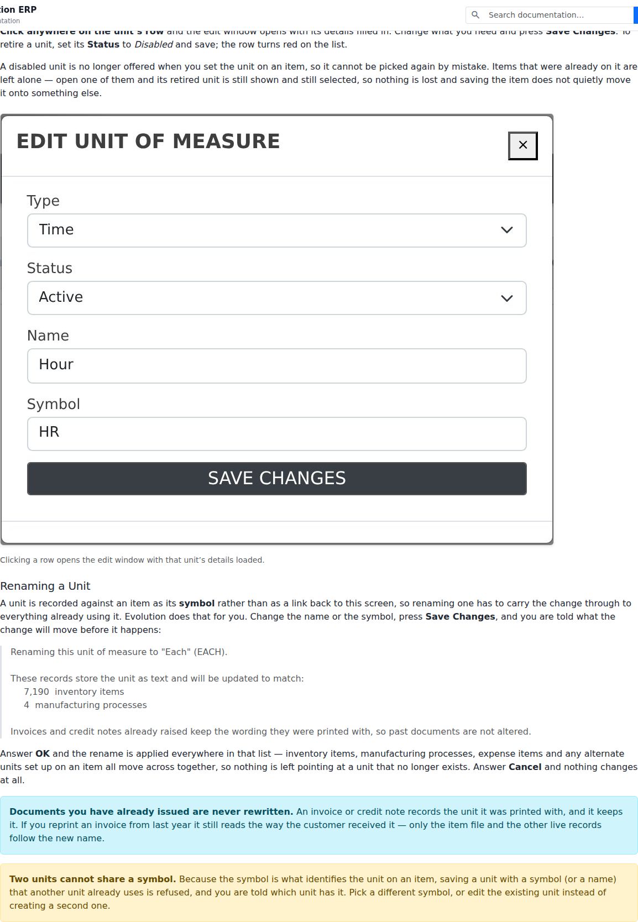Click the Save Changes button
The height and width of the screenshot is (922, 638).
click(x=277, y=478)
